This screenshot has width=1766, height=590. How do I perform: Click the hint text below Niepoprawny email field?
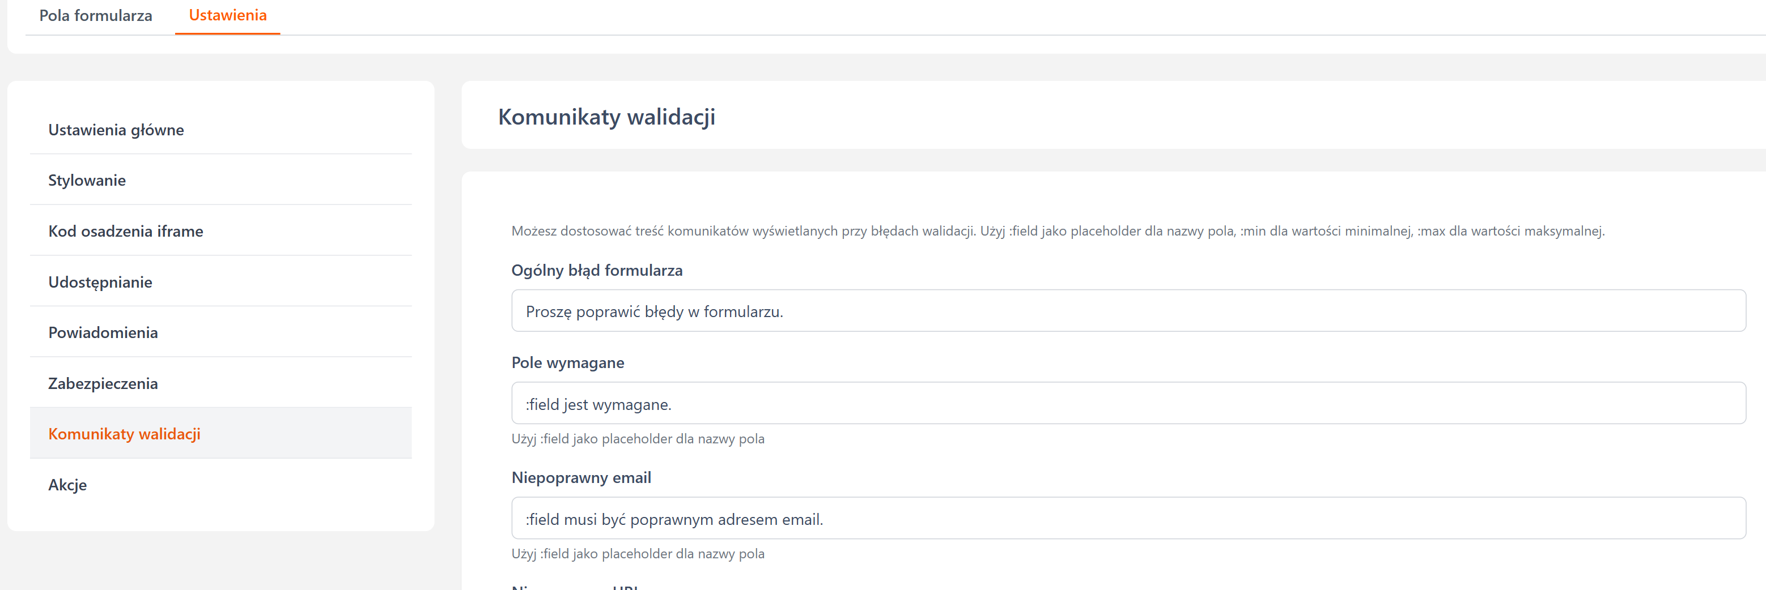[638, 554]
